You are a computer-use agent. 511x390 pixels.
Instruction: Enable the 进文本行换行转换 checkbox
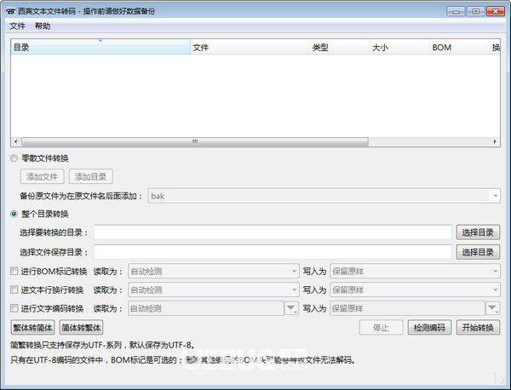click(14, 290)
